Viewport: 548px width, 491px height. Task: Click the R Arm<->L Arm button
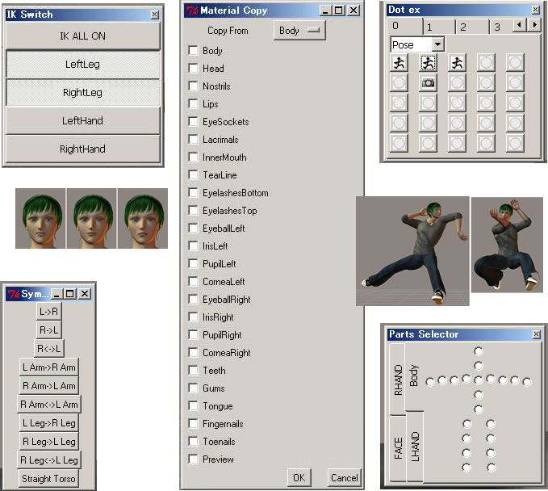coord(49,404)
